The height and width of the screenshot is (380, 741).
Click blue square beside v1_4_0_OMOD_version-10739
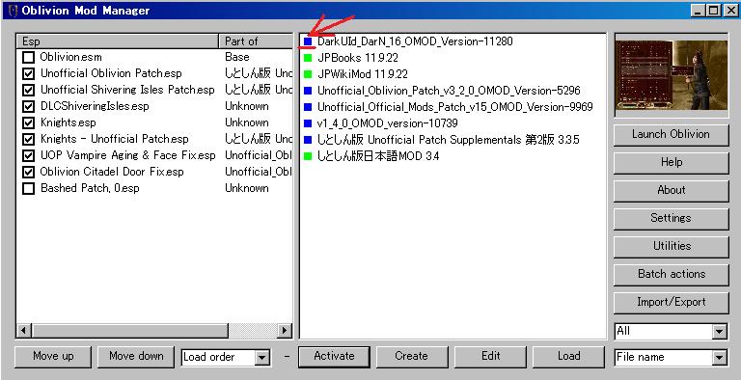308,123
